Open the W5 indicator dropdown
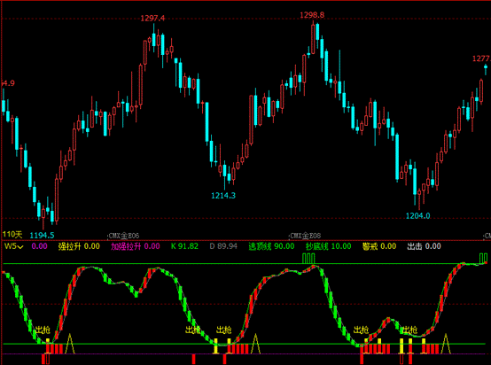This screenshot has height=365, width=491. point(14,246)
